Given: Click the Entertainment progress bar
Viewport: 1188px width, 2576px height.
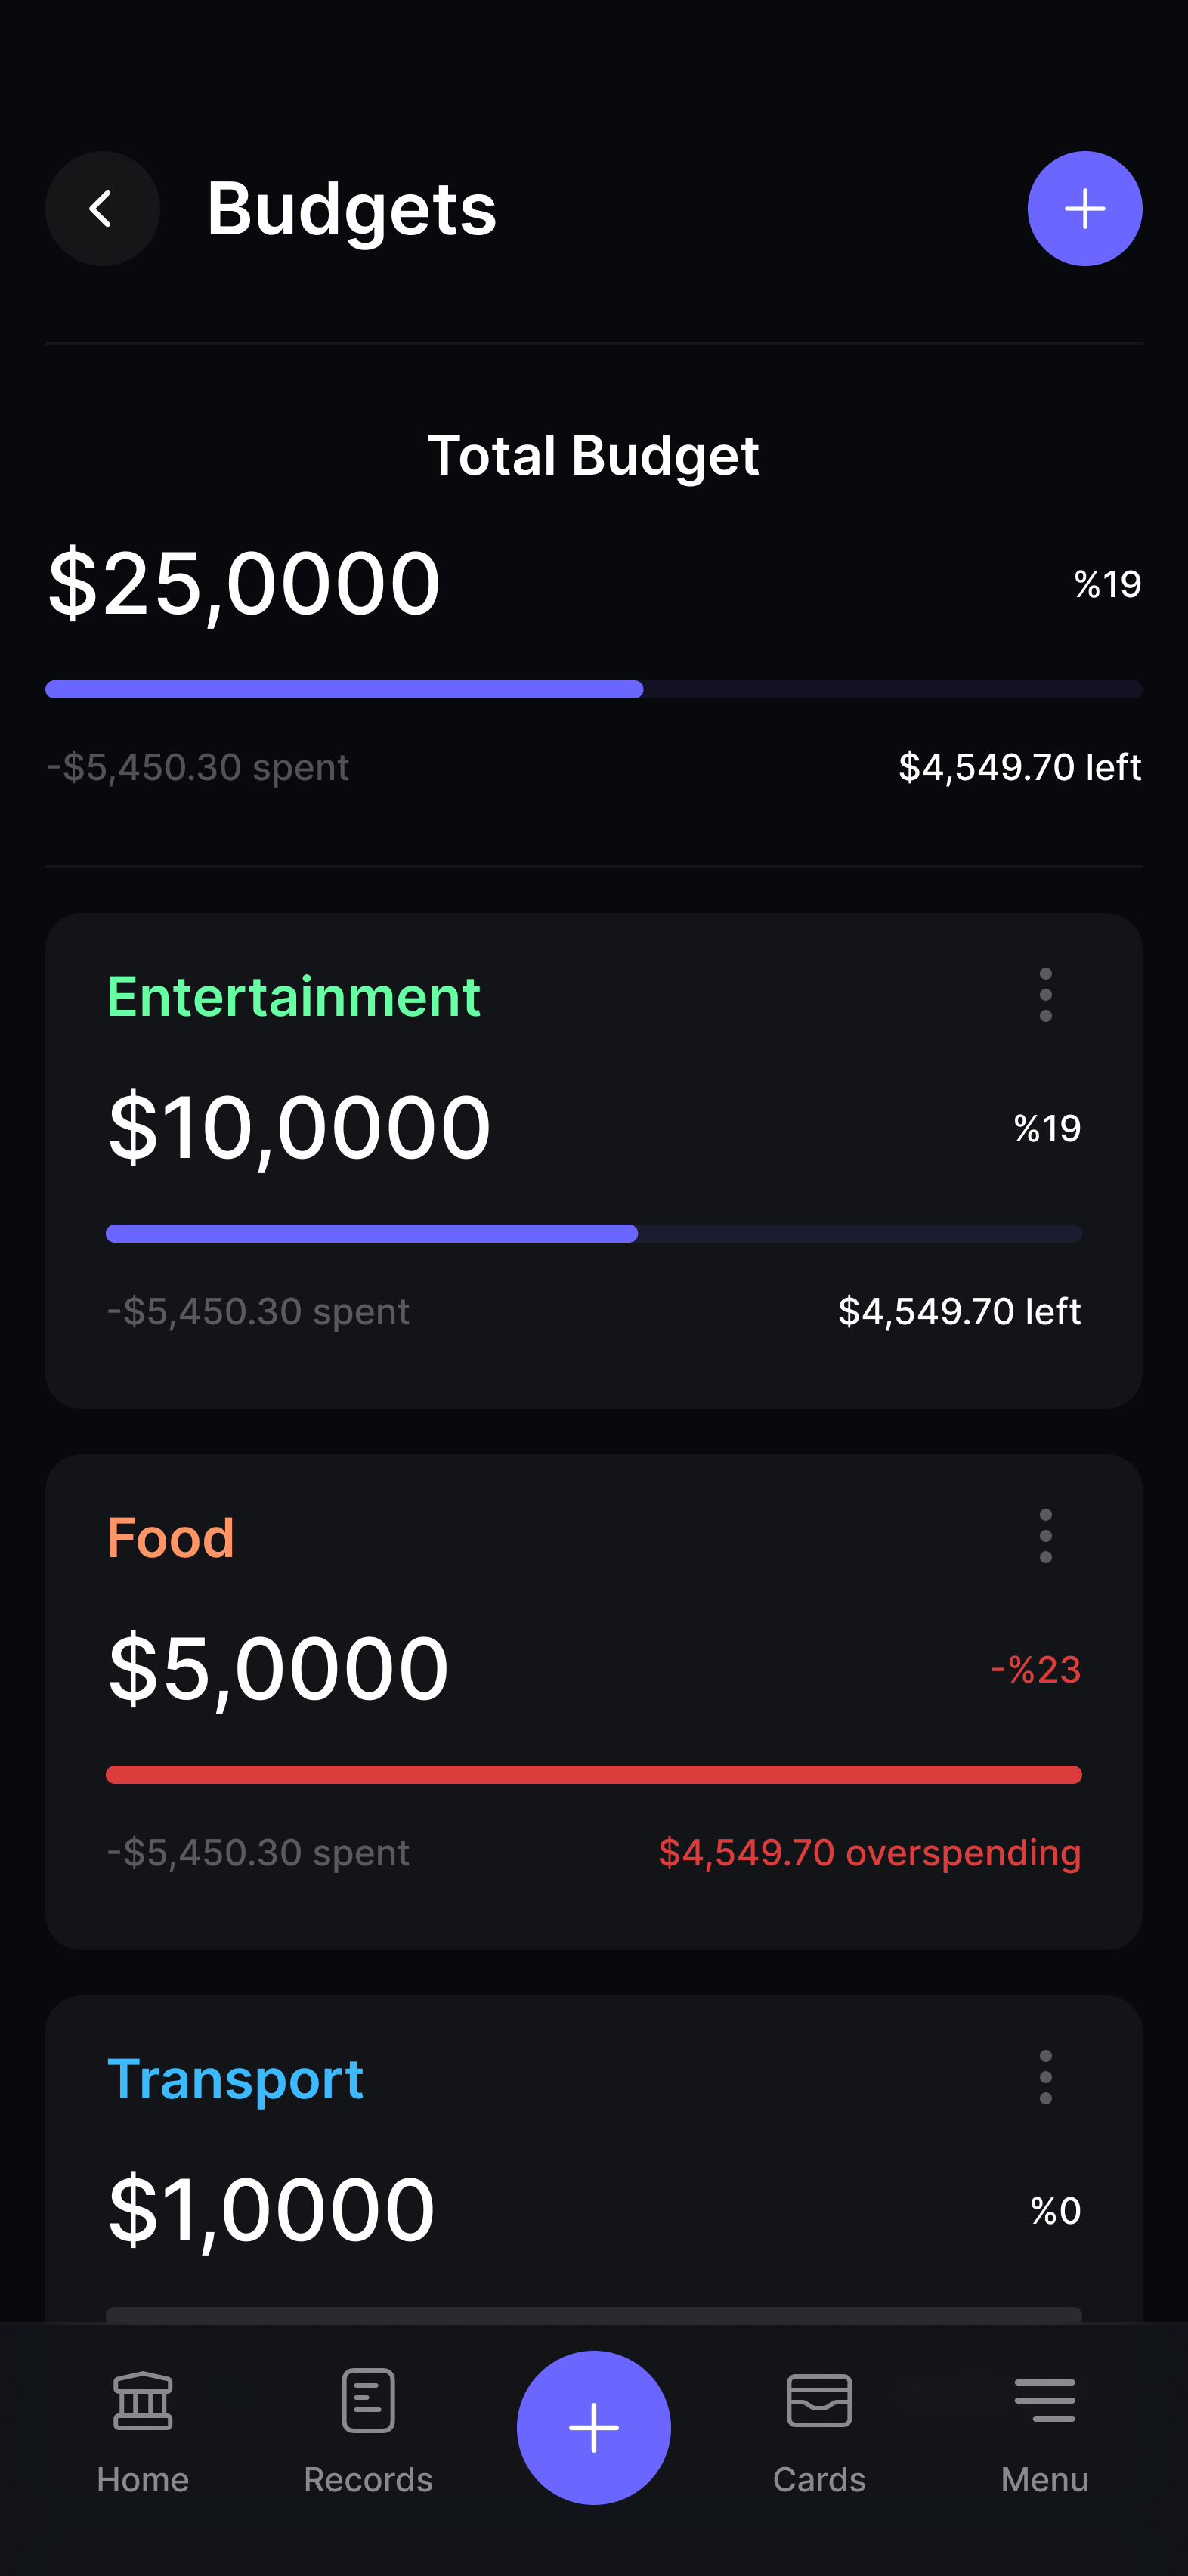Looking at the screenshot, I should (594, 1233).
